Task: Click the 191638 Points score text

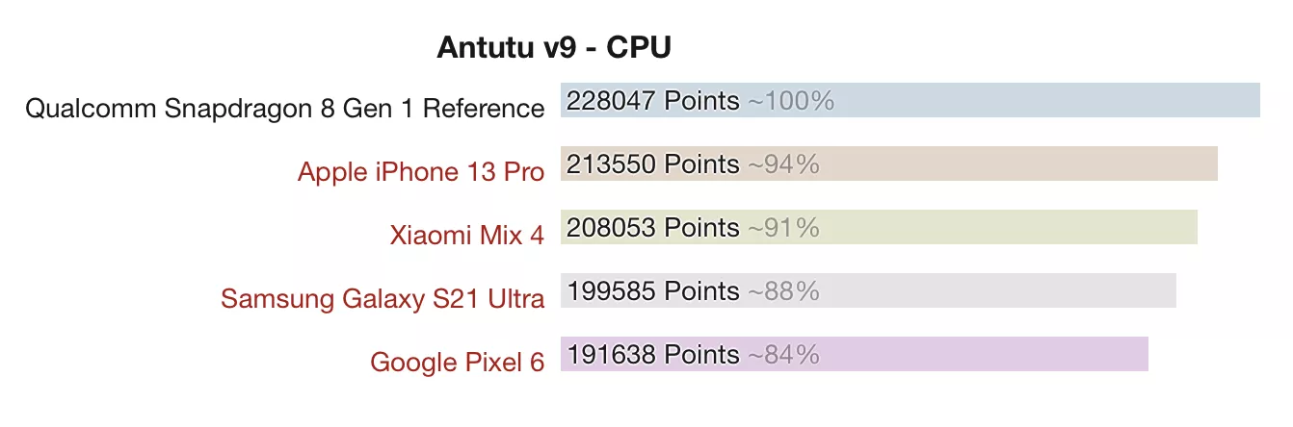Action: 653,354
